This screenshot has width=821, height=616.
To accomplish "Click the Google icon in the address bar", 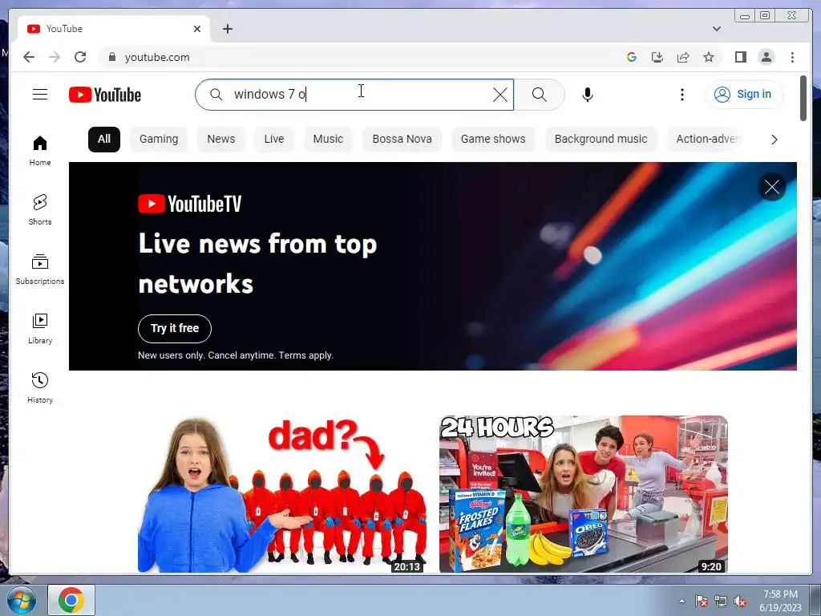I will click(632, 57).
